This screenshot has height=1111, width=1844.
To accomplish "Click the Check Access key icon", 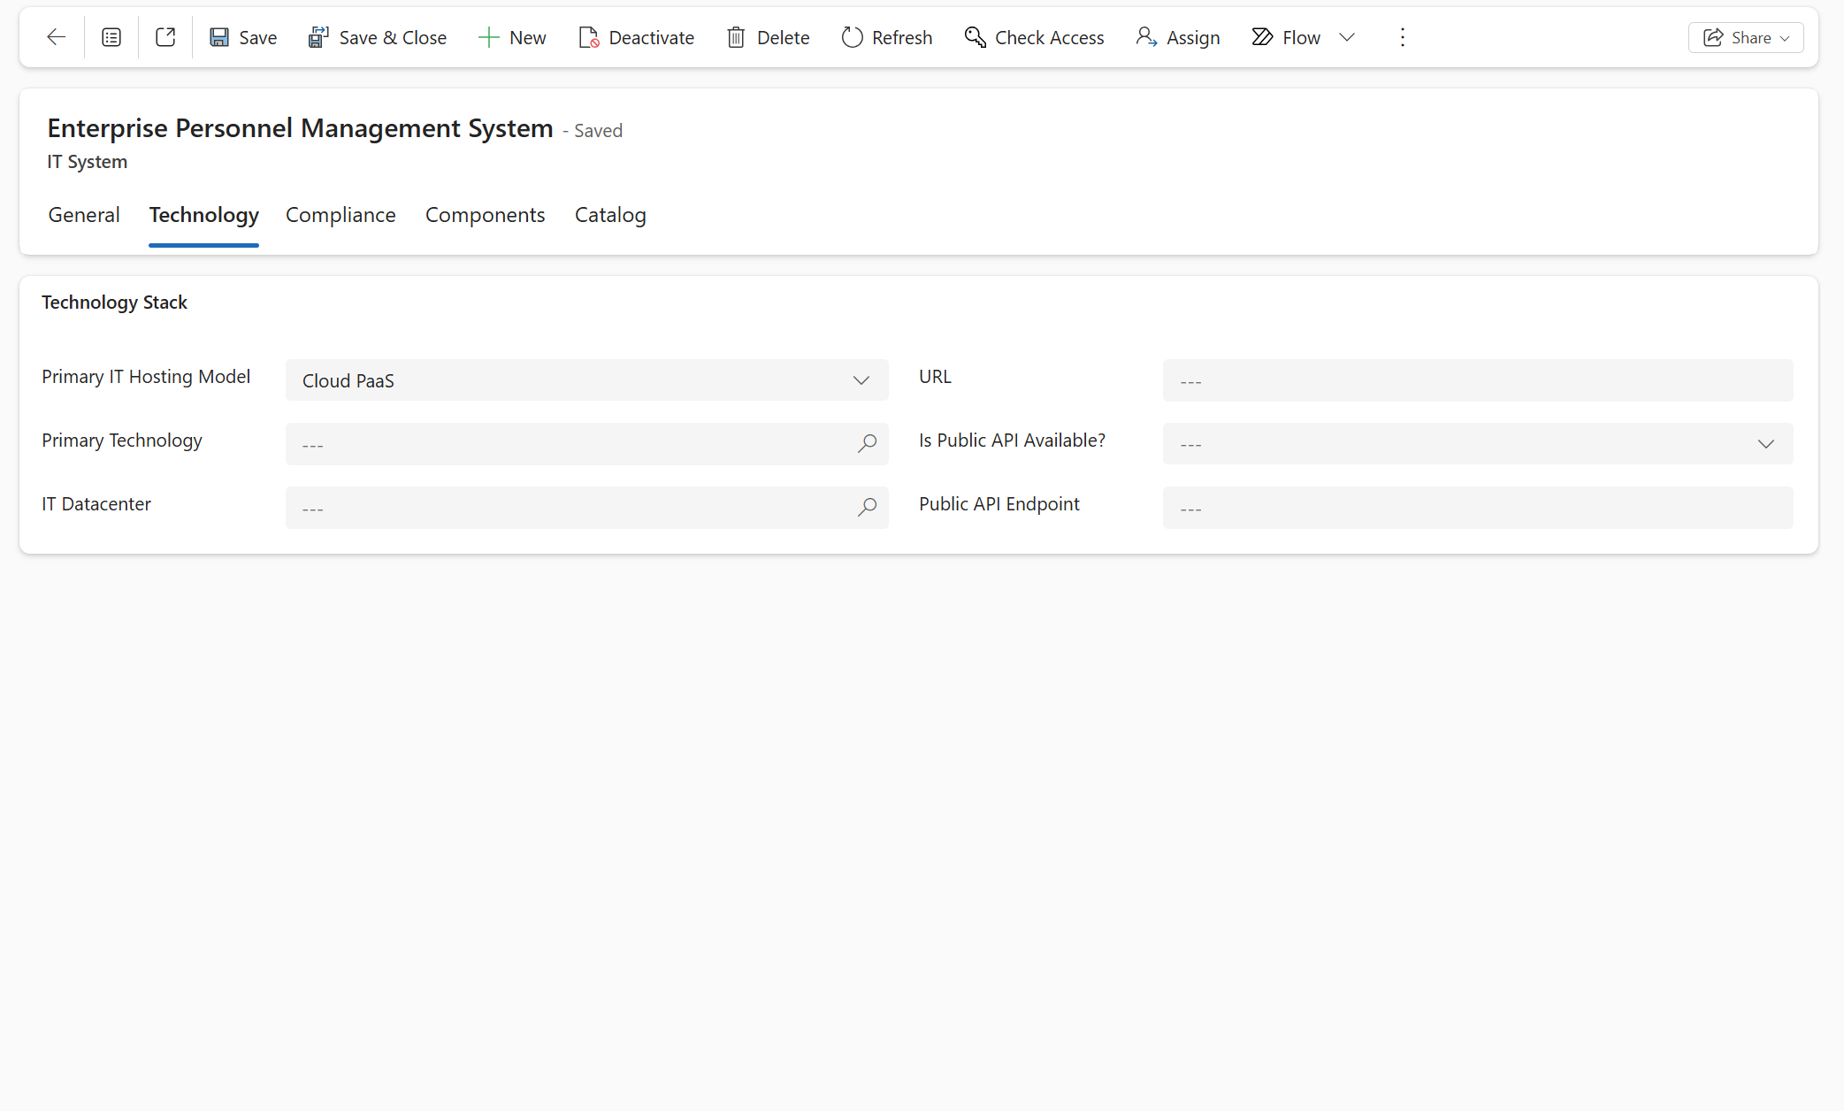I will click(975, 37).
